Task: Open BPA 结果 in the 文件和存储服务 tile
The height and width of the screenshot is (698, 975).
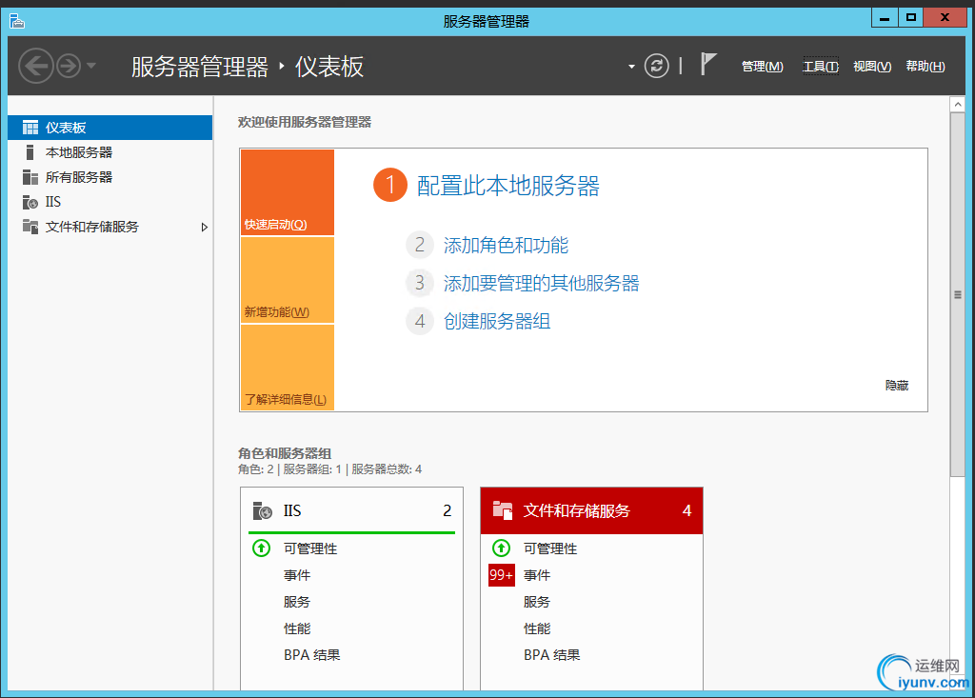Action: click(551, 655)
